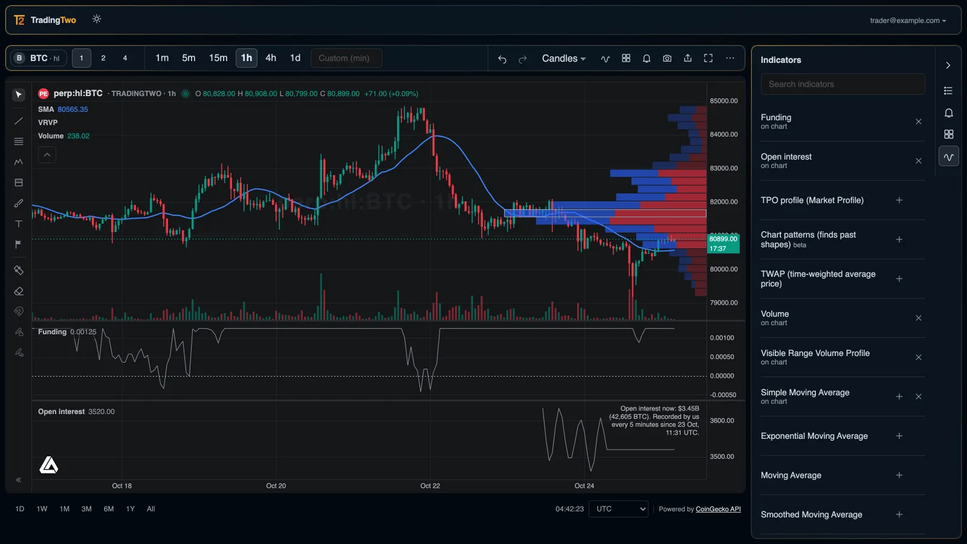The image size is (967, 544).
Task: Add the TPO profile indicator
Action: [x=899, y=200]
